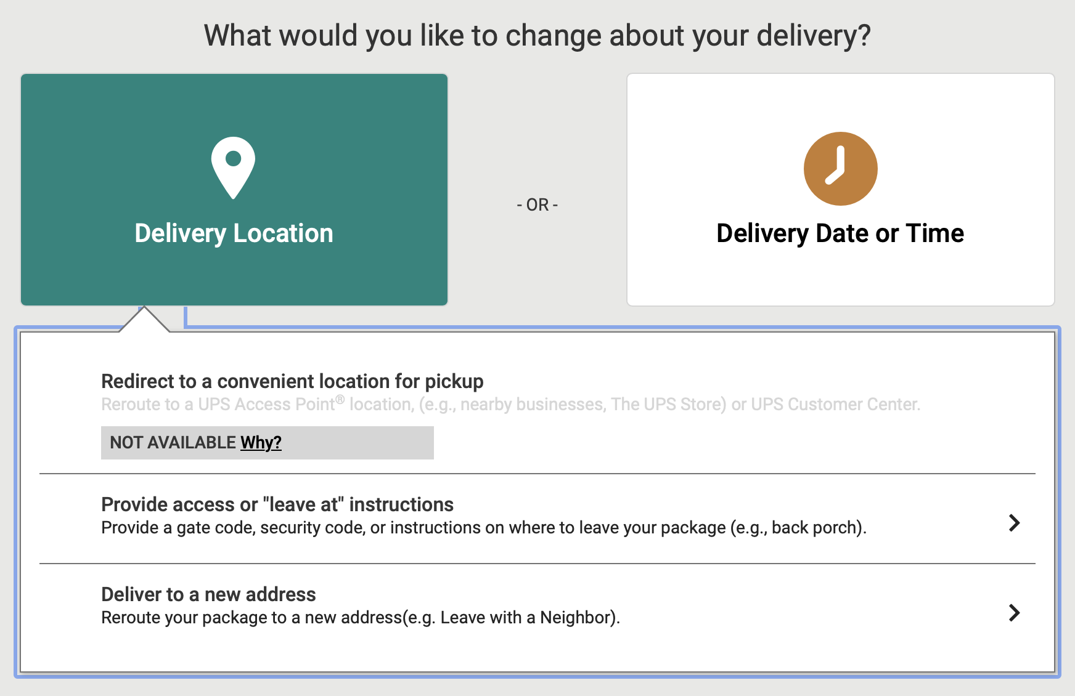Click the registered trademark symbol after "Access Point"

340,399
